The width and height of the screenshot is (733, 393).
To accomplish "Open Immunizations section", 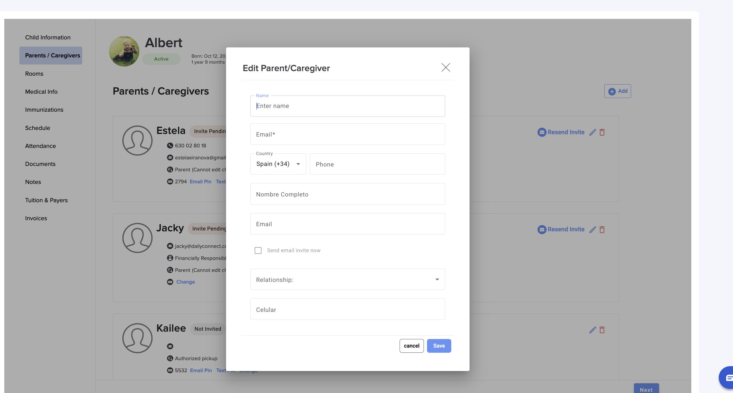I will 44,110.
